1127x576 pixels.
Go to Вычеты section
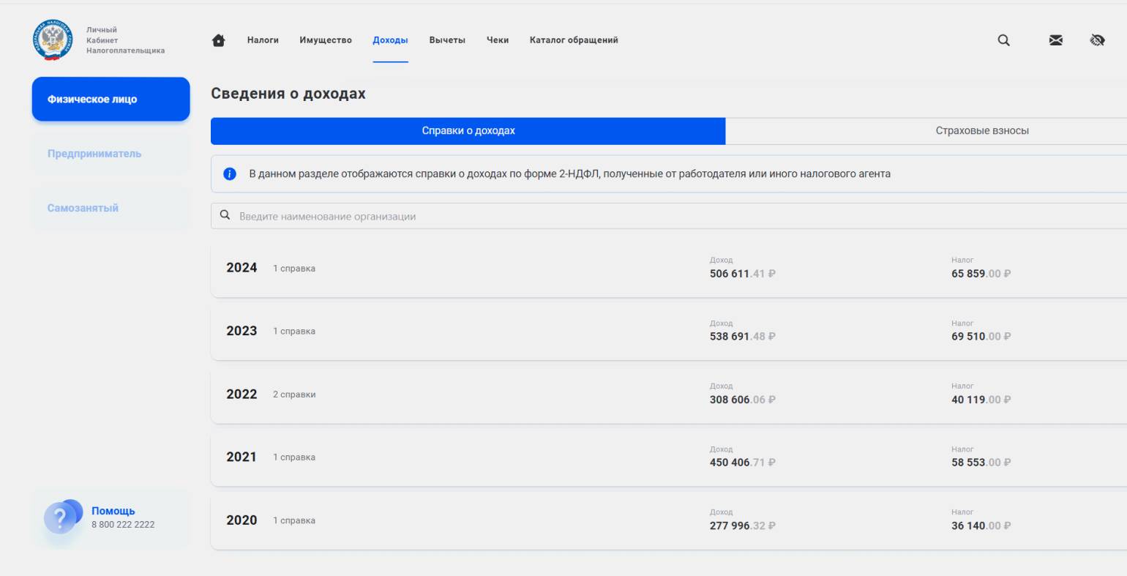click(447, 40)
